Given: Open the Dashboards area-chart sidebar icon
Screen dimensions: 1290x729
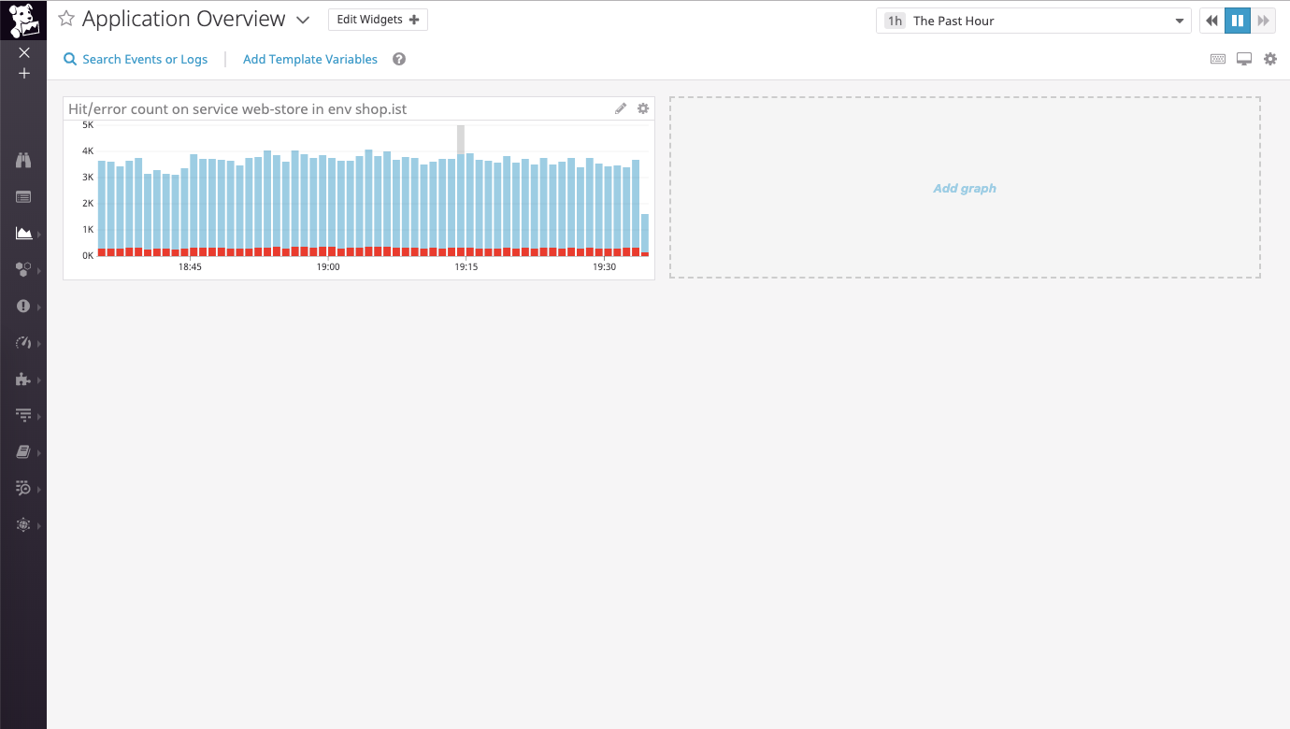Looking at the screenshot, I should pyautogui.click(x=23, y=234).
